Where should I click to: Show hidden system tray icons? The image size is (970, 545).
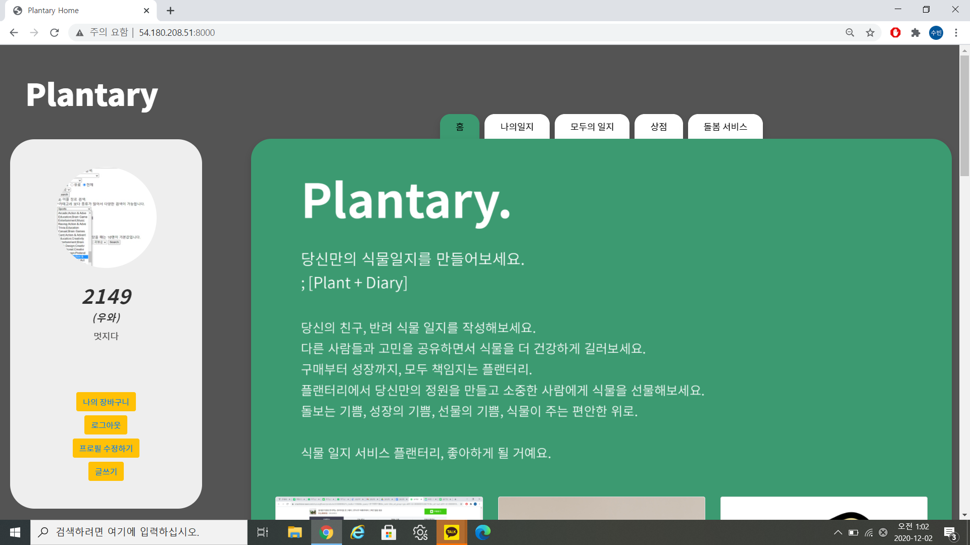tap(838, 532)
